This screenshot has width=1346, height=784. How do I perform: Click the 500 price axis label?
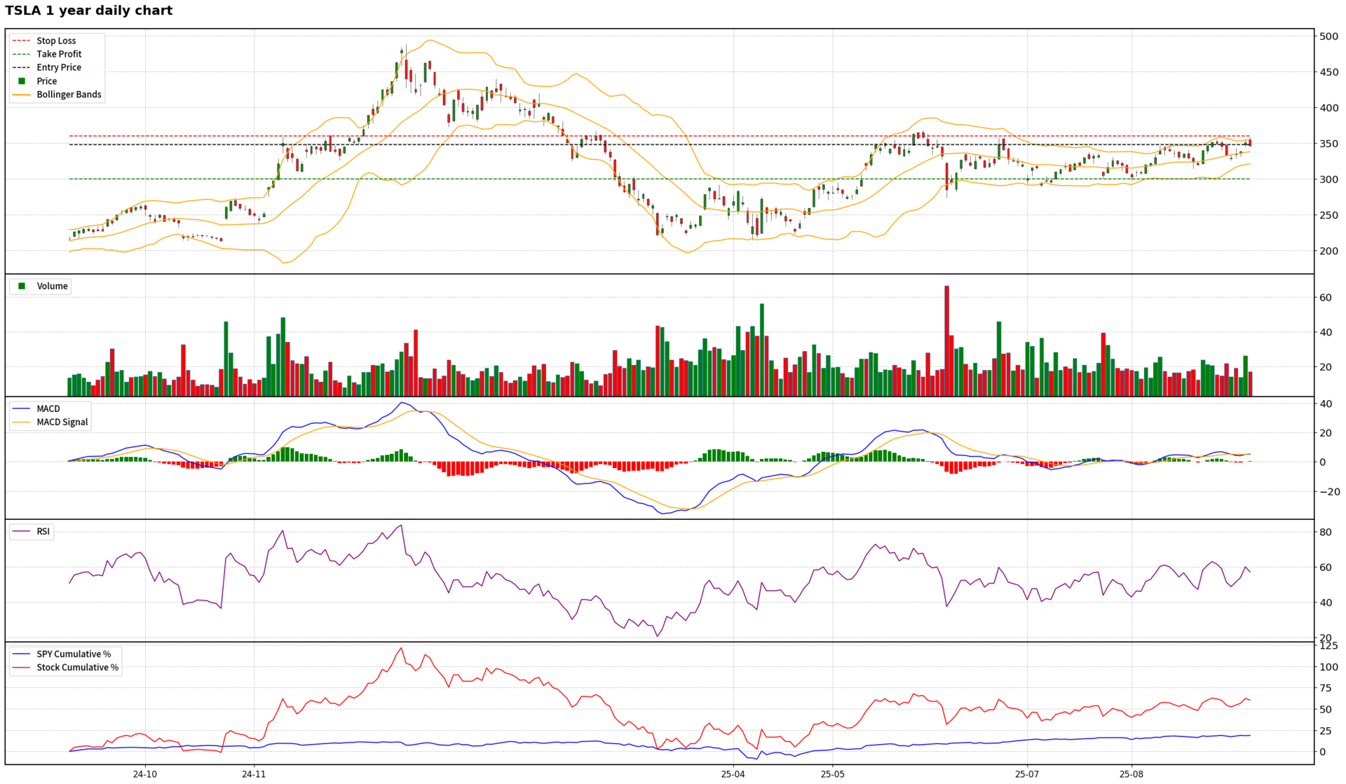tap(1328, 36)
